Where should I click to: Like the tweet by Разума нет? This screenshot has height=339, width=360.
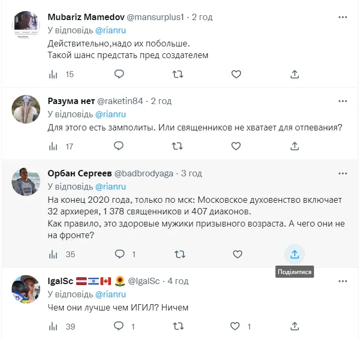click(x=237, y=146)
